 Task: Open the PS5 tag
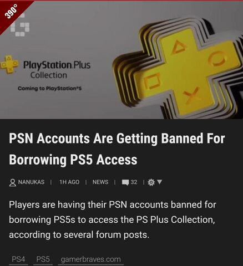[43, 259]
